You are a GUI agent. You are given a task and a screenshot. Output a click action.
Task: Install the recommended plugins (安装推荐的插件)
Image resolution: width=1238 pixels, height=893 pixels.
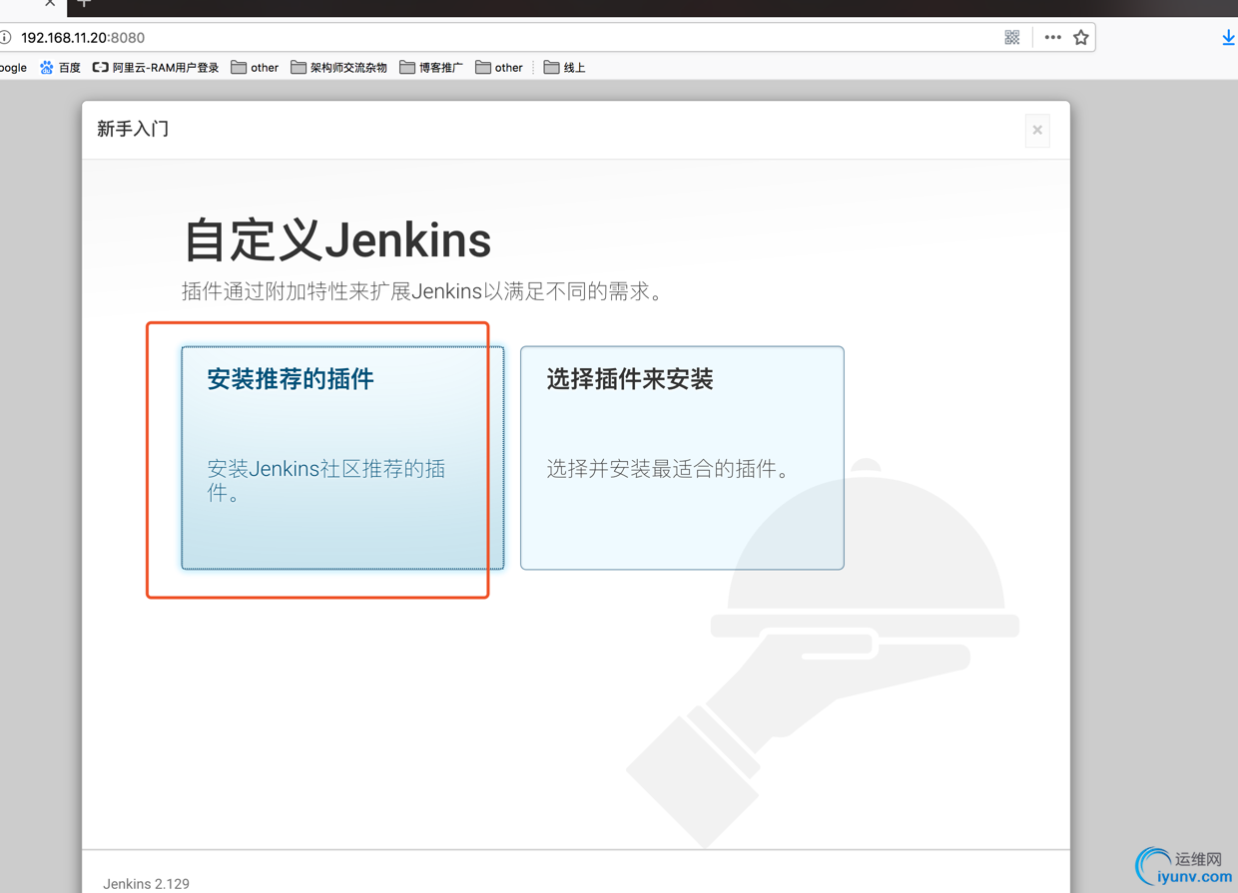point(342,458)
